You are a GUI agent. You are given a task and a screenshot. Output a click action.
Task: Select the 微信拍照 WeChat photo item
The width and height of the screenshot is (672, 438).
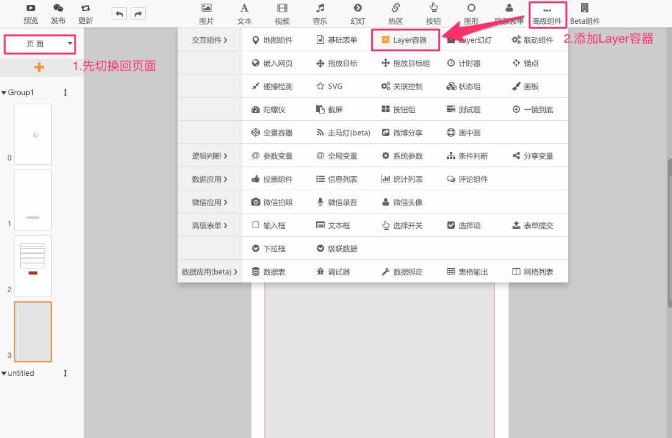click(272, 203)
